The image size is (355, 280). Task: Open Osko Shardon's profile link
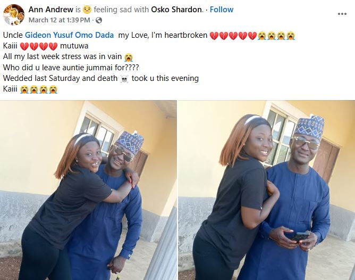pos(176,10)
